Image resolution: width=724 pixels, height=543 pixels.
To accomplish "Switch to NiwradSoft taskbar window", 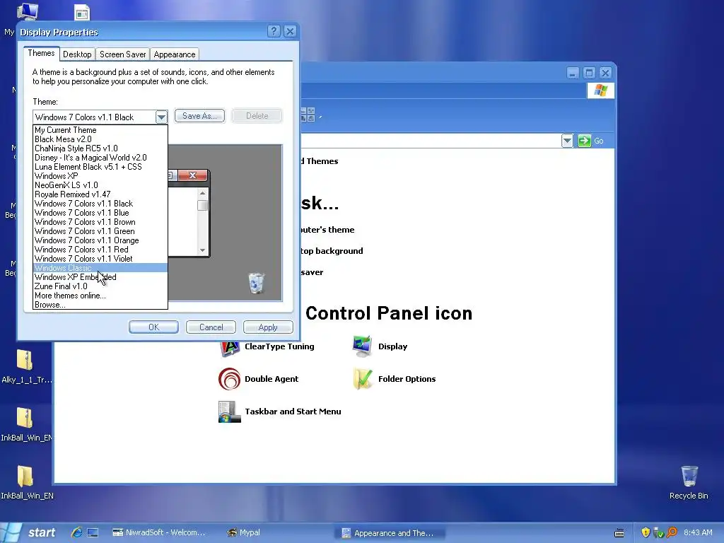I will pyautogui.click(x=159, y=532).
